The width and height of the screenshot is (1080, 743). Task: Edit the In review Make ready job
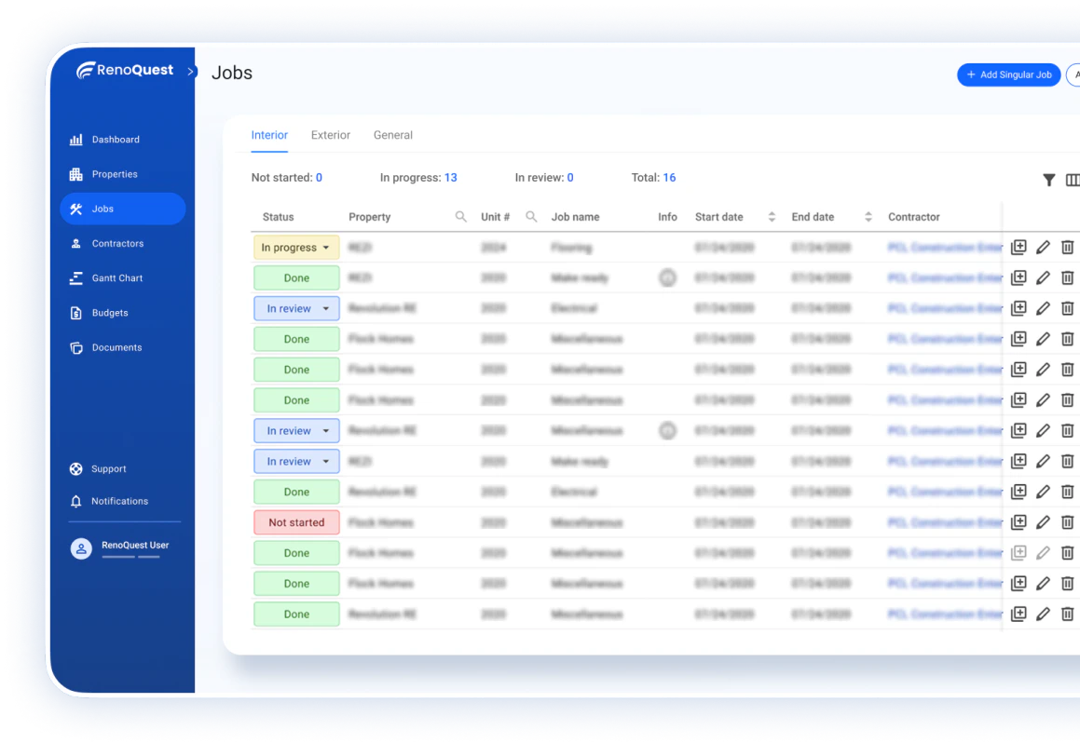[x=1043, y=462]
